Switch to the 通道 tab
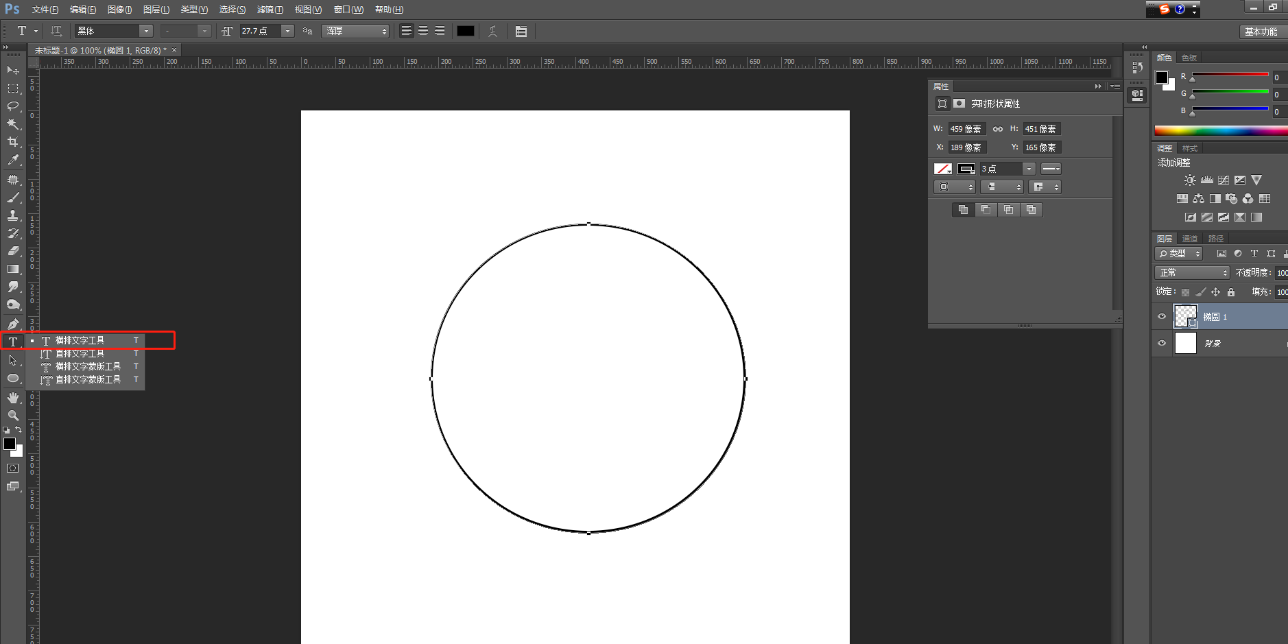The image size is (1288, 644). coord(1189,239)
